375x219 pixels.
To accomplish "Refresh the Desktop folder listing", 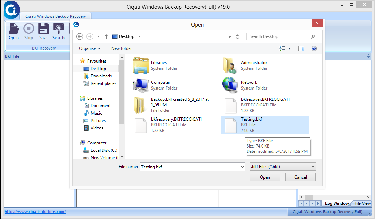I will [x=237, y=36].
